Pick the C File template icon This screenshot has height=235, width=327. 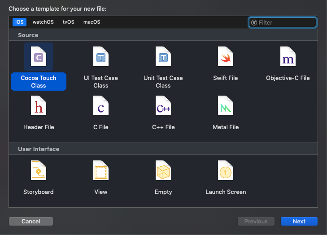[x=101, y=105]
